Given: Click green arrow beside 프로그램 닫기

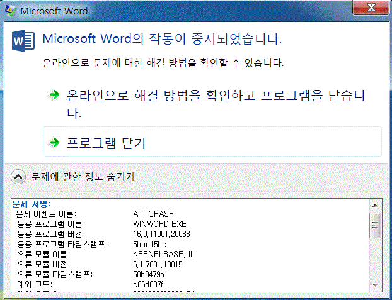Looking at the screenshot, I should click(54, 143).
